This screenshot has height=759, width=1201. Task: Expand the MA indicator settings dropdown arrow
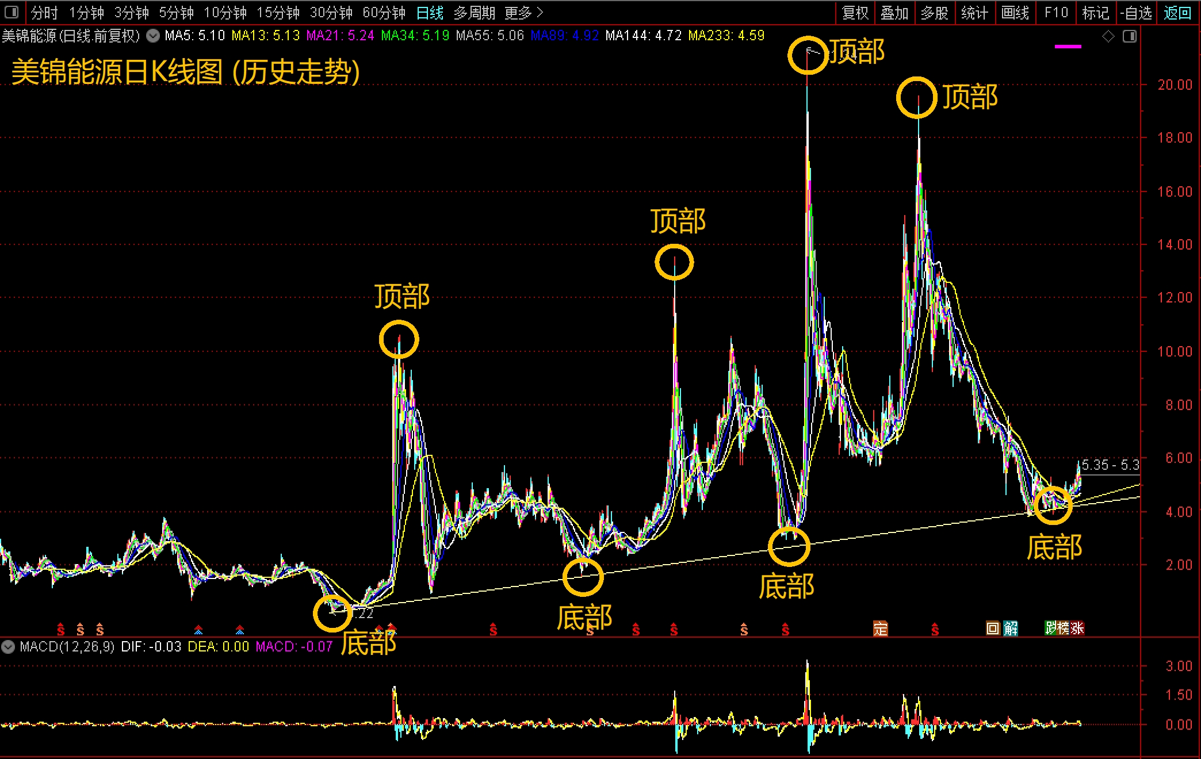click(153, 36)
